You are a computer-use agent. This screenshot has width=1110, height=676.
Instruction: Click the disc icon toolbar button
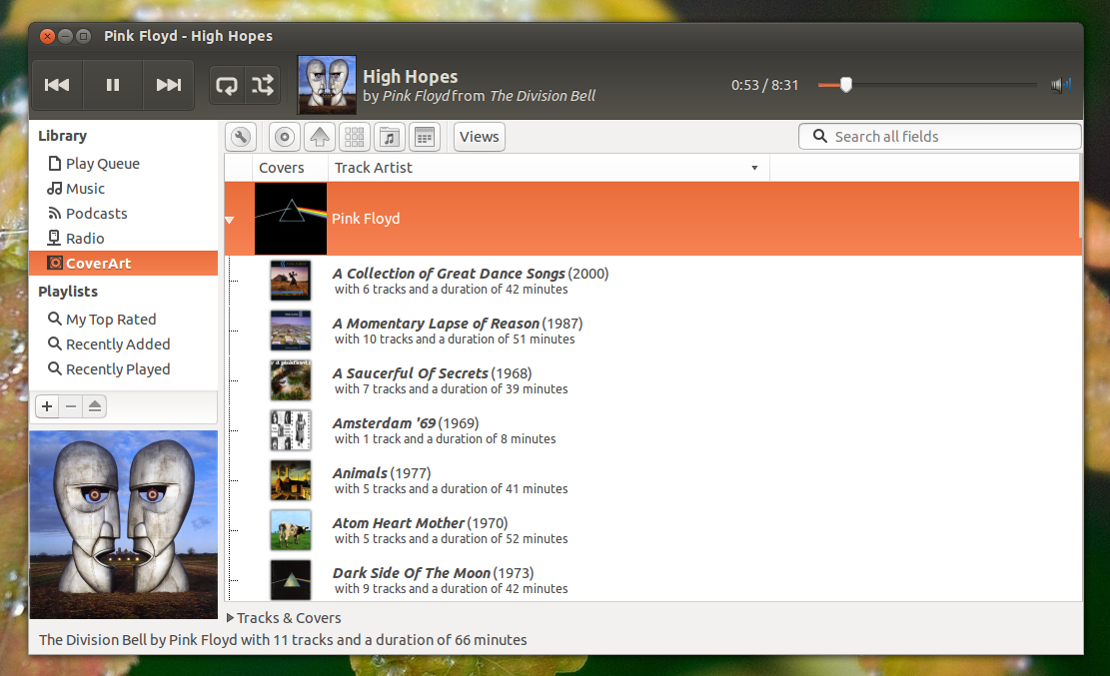point(285,137)
